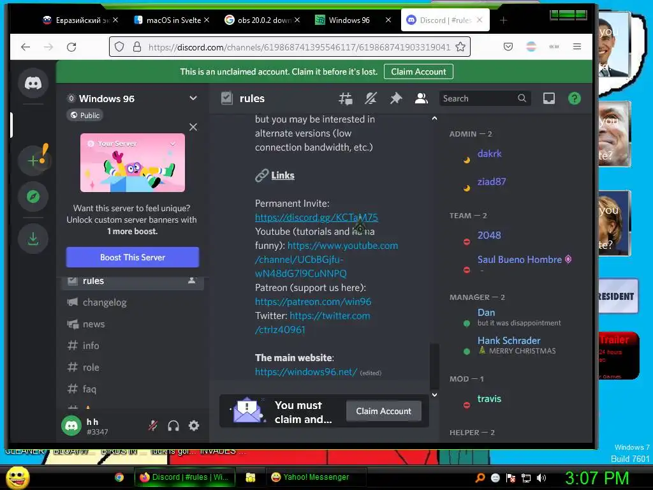
Task: Open volume control in system tray
Action: (x=541, y=478)
